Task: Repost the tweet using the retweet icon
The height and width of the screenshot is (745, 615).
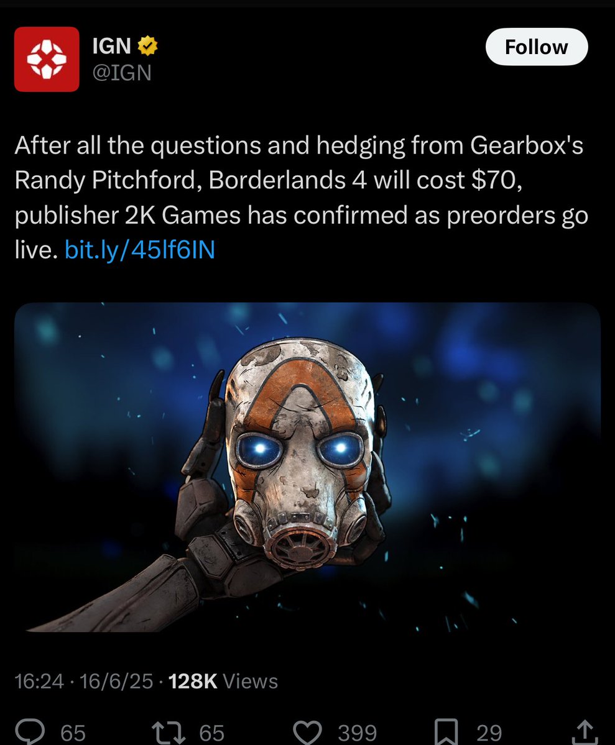Action: coord(168,732)
